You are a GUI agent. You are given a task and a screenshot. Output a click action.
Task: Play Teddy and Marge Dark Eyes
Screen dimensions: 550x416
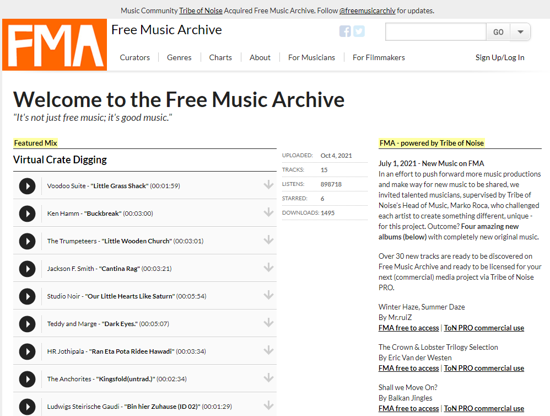(28, 324)
